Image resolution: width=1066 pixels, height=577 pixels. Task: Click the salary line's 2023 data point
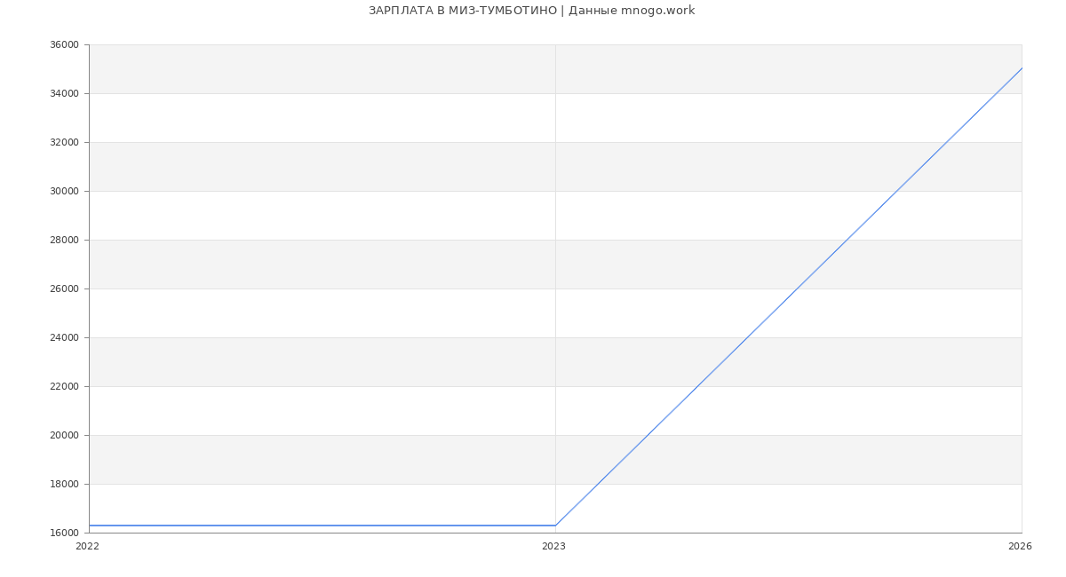[555, 526]
